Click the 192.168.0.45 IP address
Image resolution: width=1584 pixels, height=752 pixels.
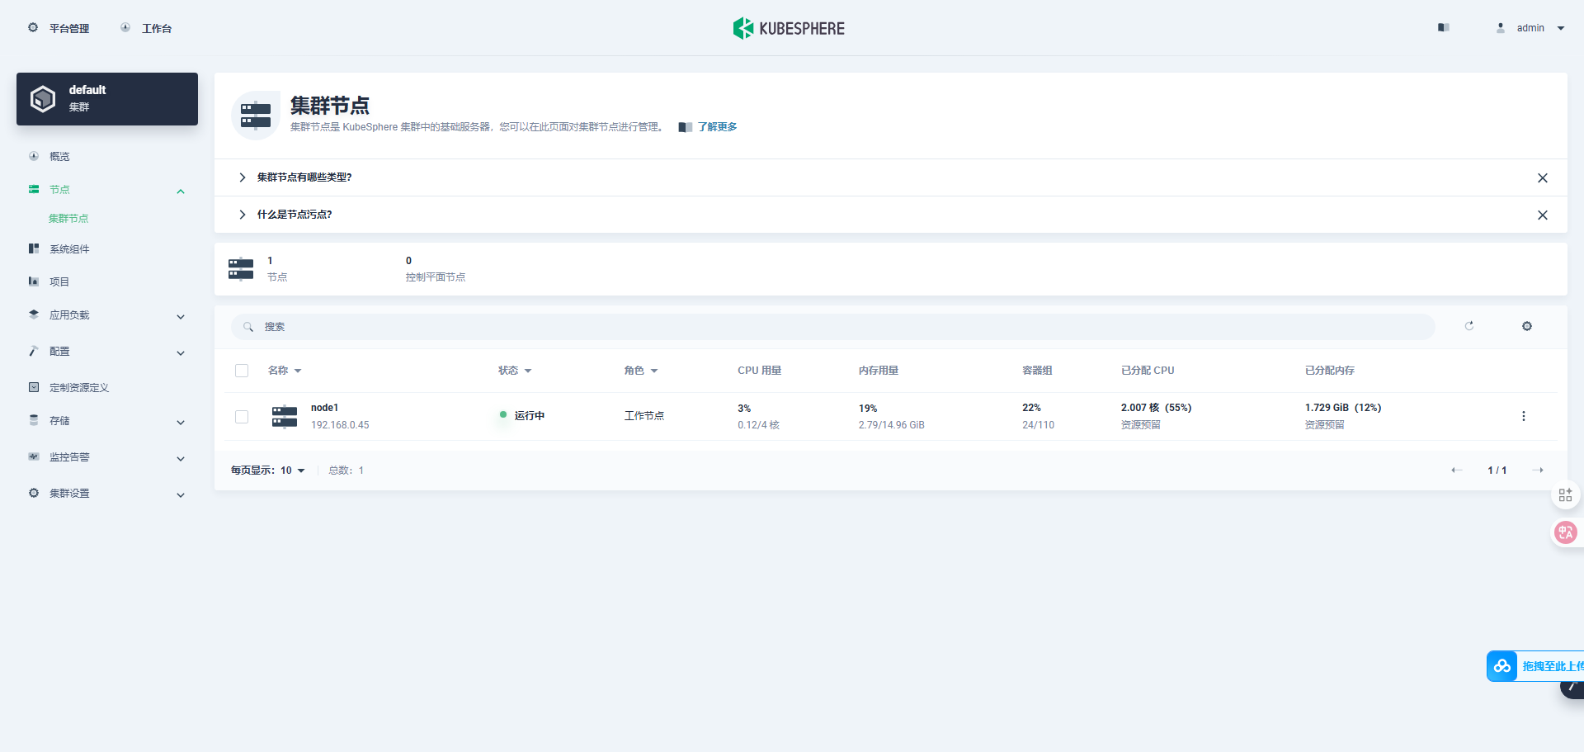pos(340,425)
